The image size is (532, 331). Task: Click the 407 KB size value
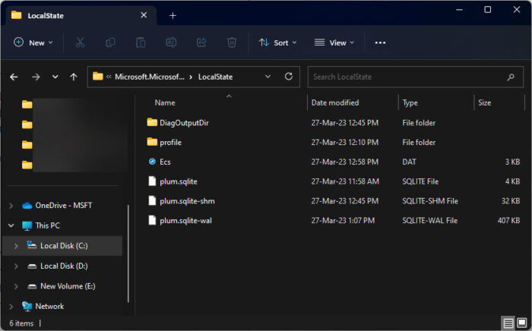click(x=508, y=221)
